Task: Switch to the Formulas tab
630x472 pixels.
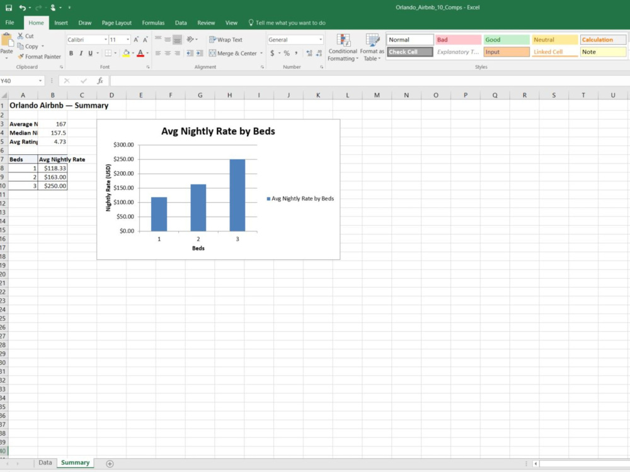Action: click(153, 23)
